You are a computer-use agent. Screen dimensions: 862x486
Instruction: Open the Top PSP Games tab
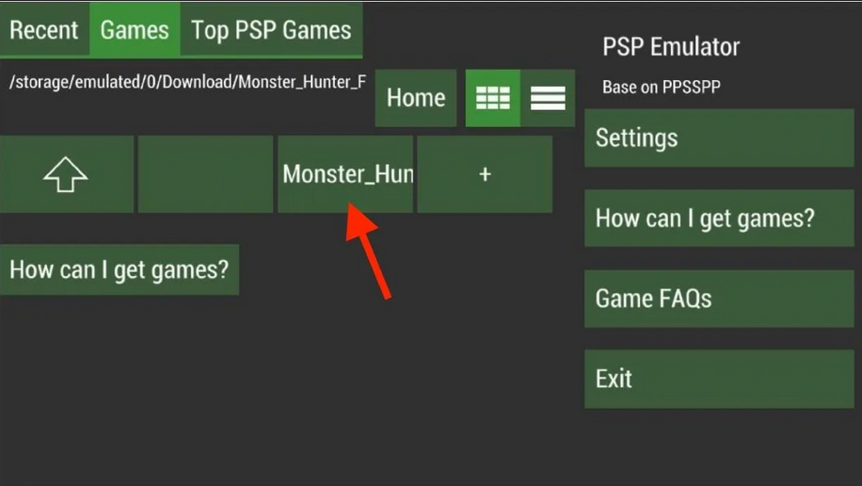[x=271, y=30]
